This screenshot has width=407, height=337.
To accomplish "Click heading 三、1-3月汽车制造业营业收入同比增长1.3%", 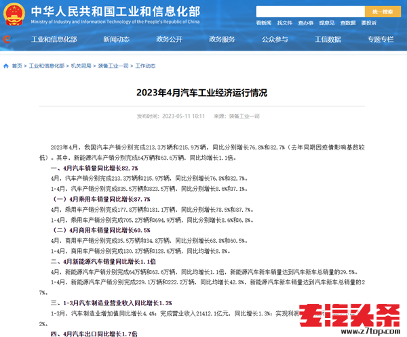I will point(111,303).
